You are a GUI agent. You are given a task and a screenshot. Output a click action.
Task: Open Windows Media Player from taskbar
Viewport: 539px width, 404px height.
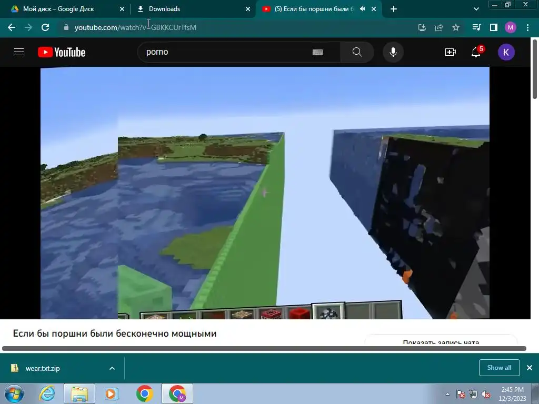(111, 393)
